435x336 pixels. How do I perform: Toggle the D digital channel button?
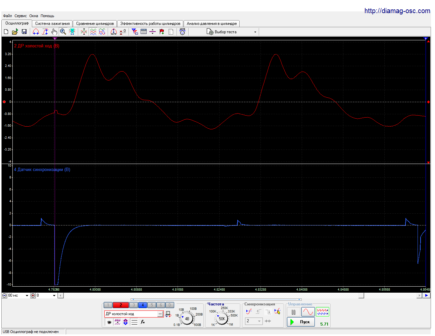(x=170, y=305)
